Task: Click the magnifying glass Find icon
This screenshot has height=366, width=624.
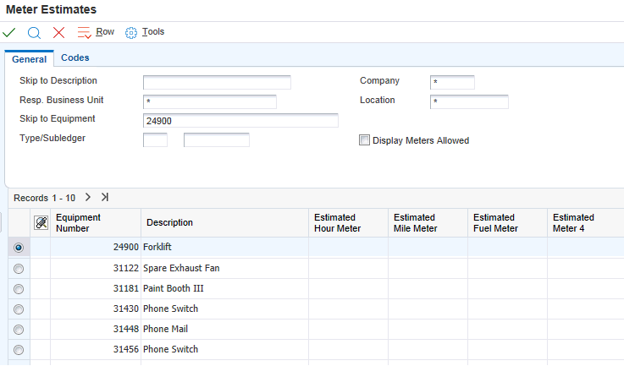Action: click(x=34, y=32)
